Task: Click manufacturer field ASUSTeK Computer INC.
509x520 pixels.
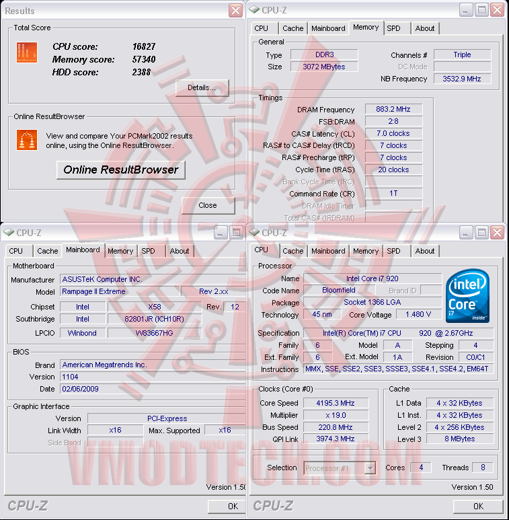Action: pyautogui.click(x=153, y=279)
